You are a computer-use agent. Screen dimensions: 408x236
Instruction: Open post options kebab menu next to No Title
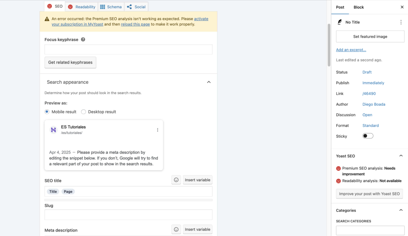[x=401, y=22]
